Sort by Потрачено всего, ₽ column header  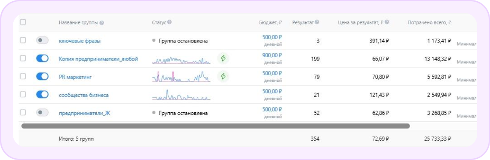429,22
